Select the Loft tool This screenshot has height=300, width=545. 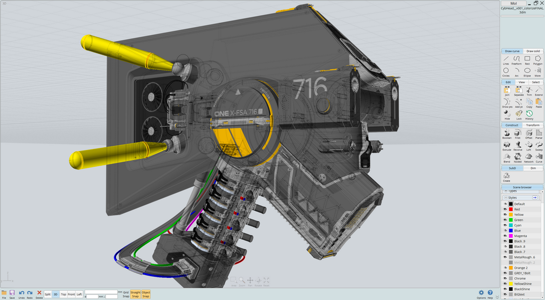click(529, 146)
